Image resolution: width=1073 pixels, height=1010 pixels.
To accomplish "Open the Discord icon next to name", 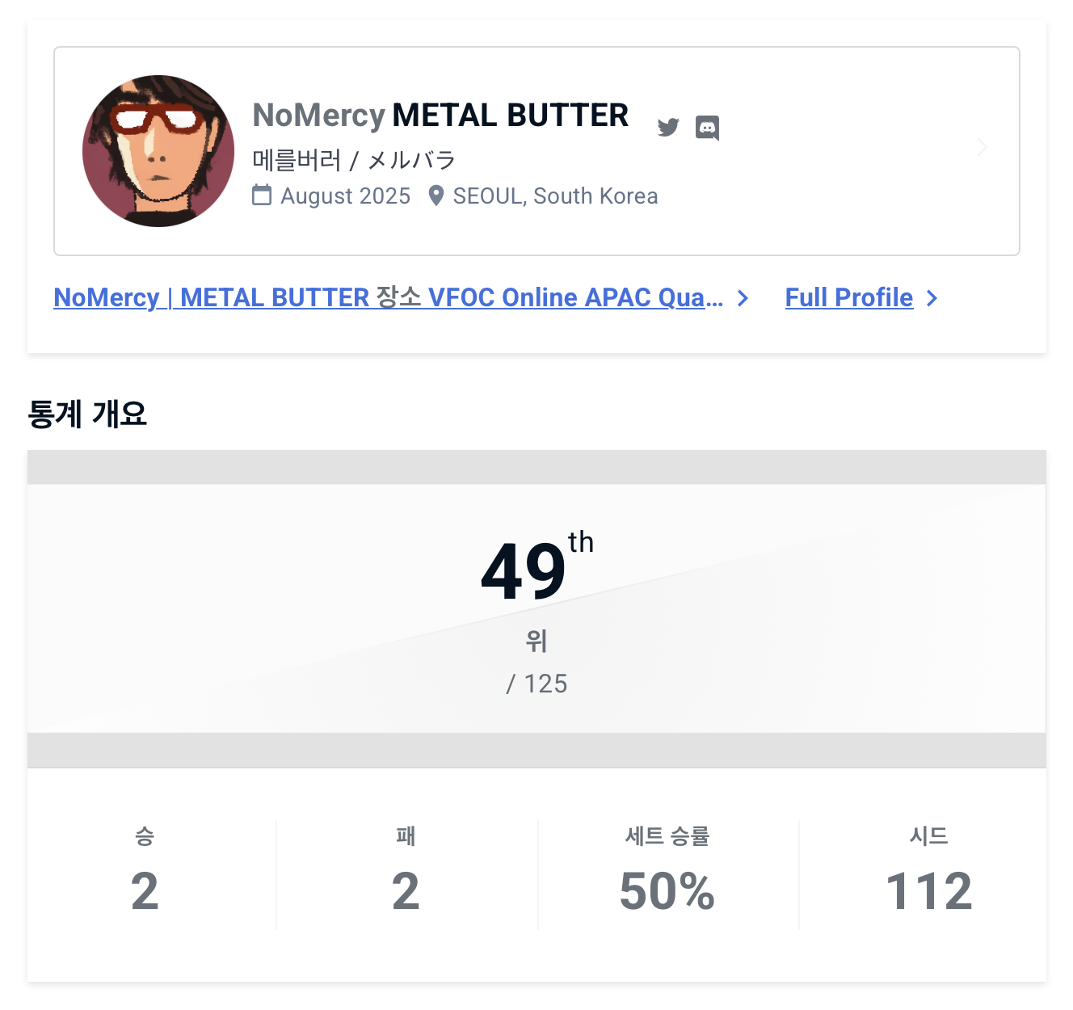I will click(707, 128).
